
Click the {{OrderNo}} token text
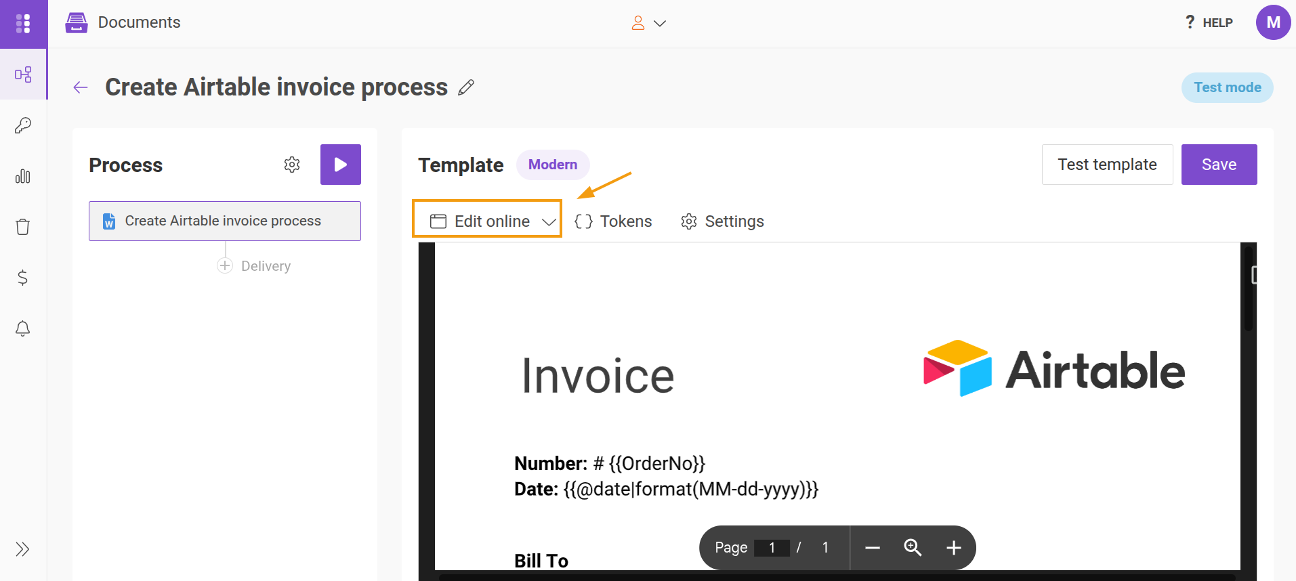pos(657,463)
